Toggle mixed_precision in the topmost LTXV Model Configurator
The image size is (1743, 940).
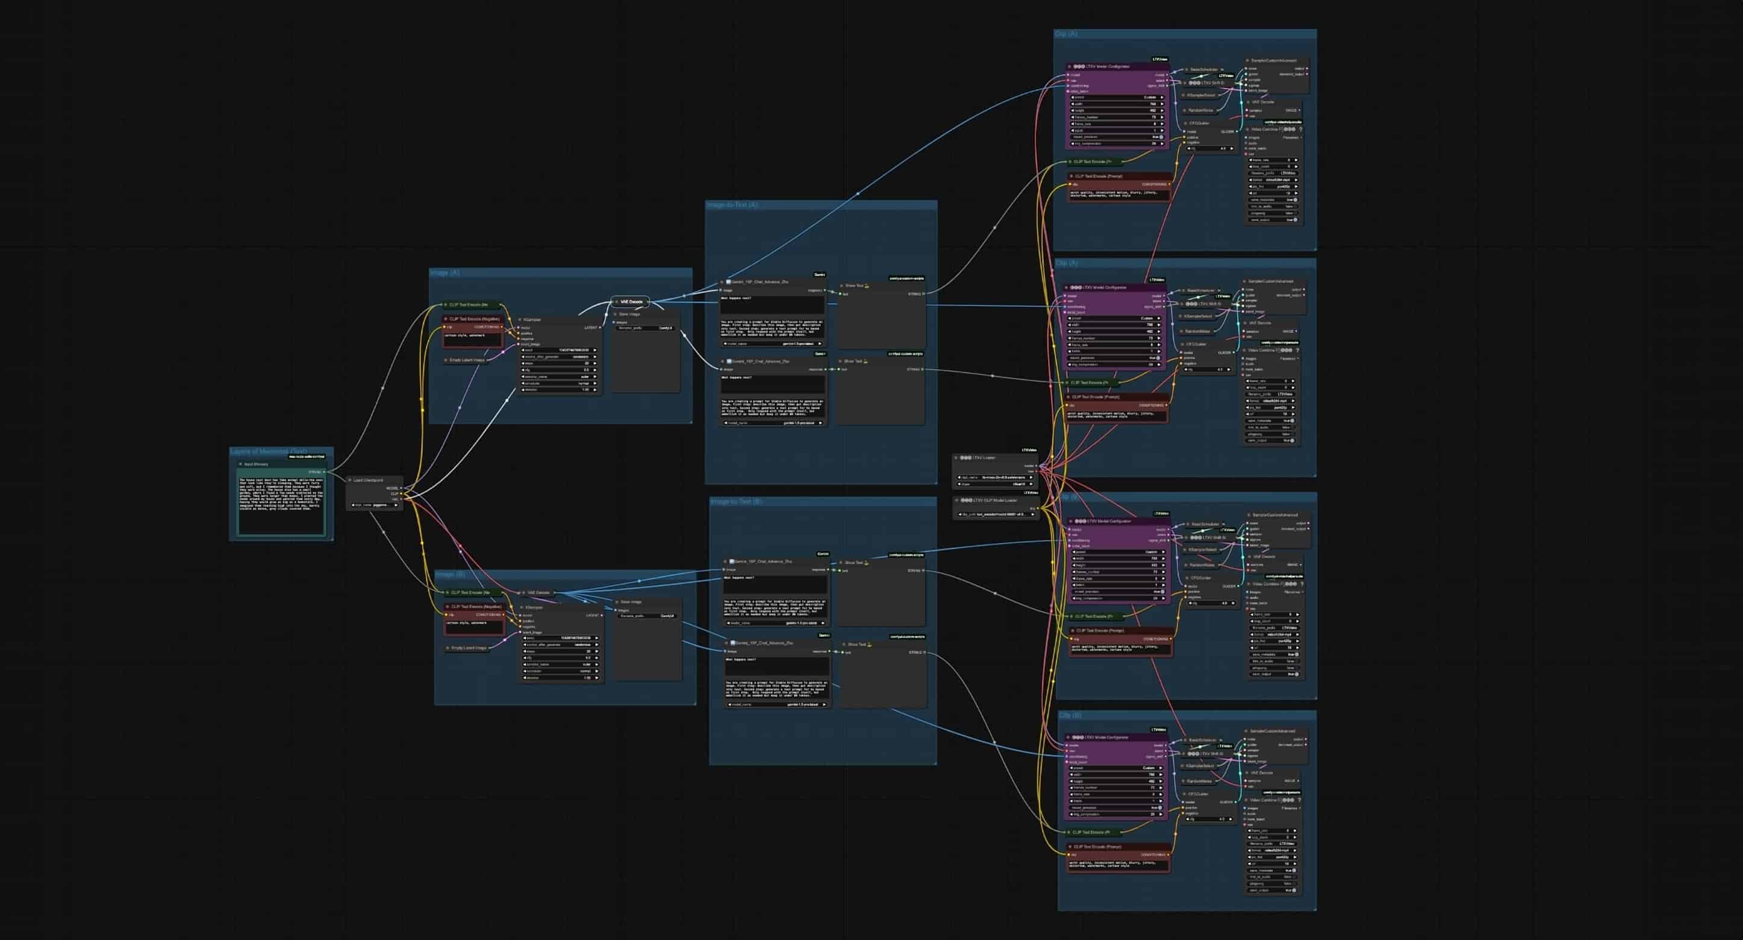point(1161,137)
